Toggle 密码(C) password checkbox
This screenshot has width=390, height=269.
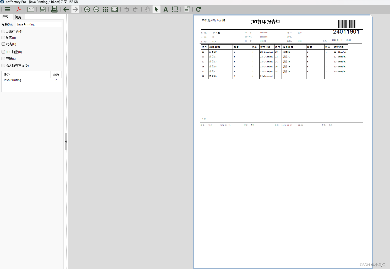pos(3,58)
